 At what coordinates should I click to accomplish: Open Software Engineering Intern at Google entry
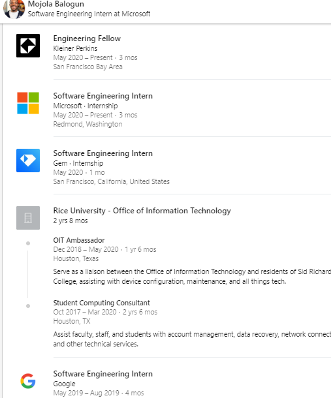[x=103, y=374]
